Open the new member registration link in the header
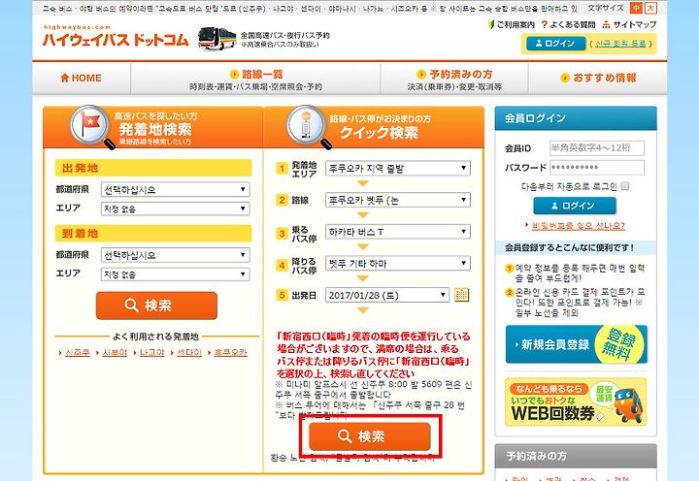The image size is (699, 481). [620, 44]
